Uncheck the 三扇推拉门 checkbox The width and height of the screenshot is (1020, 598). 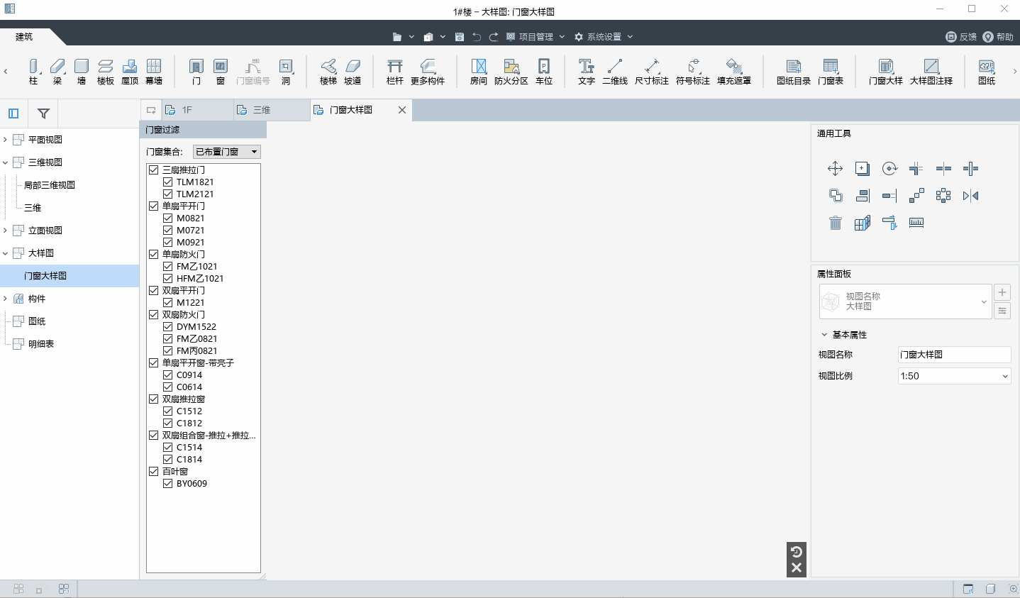click(153, 170)
